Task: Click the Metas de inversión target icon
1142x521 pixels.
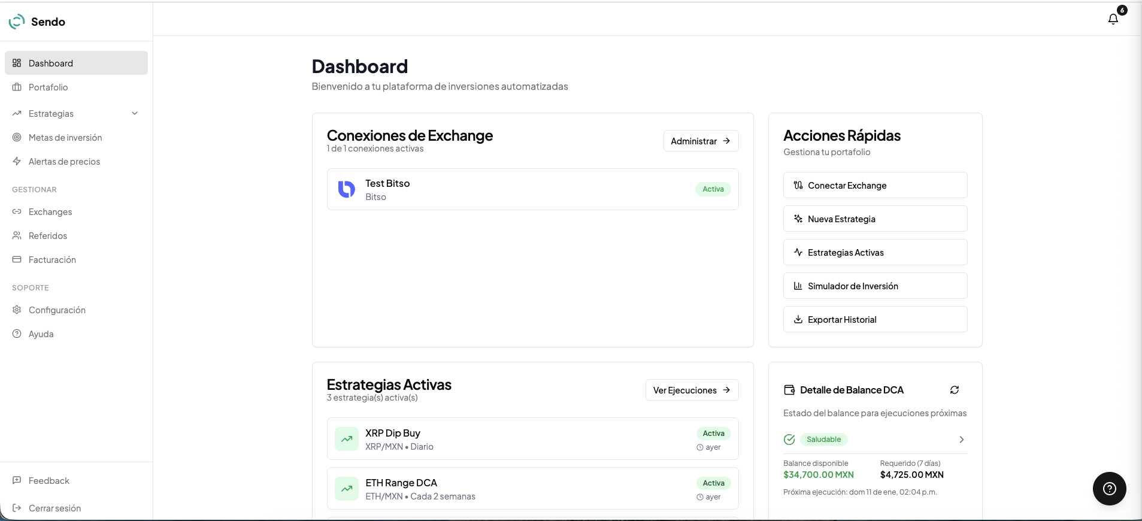Action: pos(17,137)
